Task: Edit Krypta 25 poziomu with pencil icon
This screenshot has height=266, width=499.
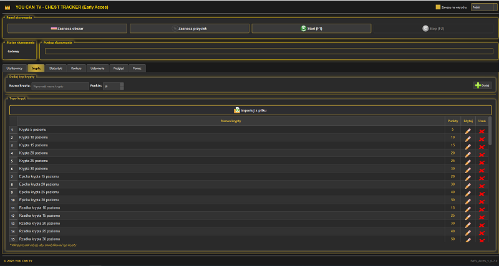Action: tap(467, 163)
